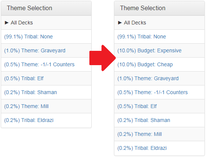
Task: Click All Decks label in right panel
Action: coord(135,23)
